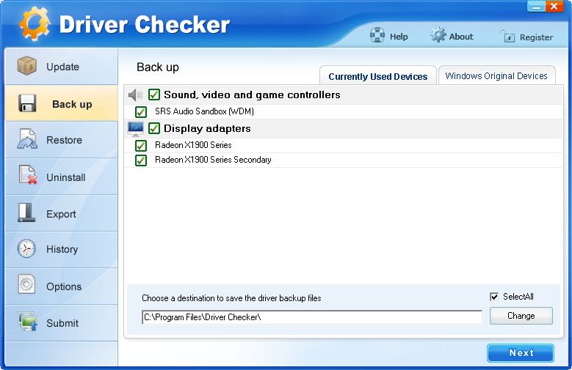Screen dimensions: 572x370
Task: Click the Next button
Action: [x=521, y=353]
